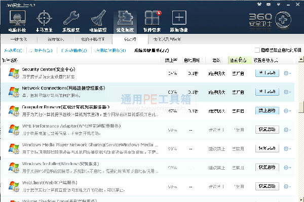Sort by the 当前状态 column header
Screen dimensions: 304x202
coord(240,60)
